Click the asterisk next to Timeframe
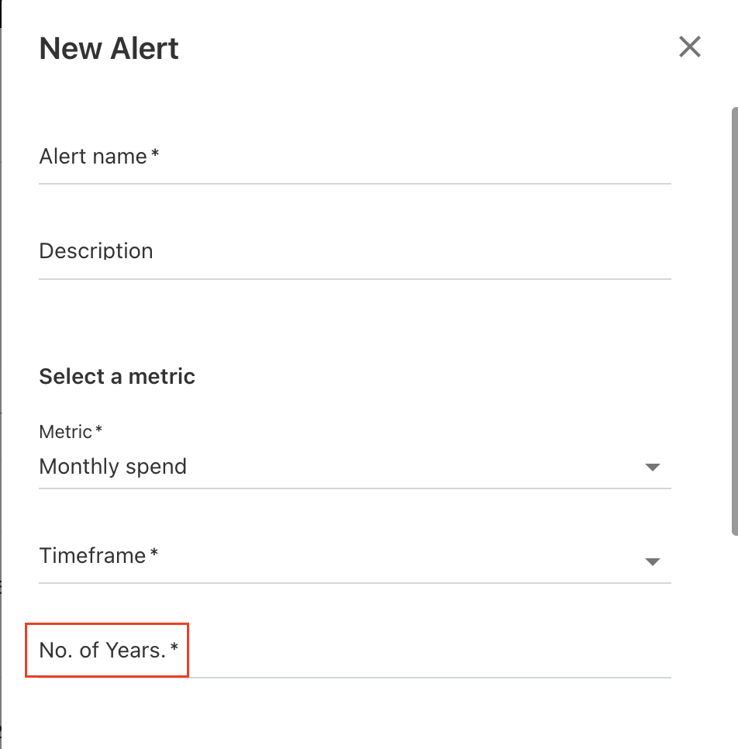Image resolution: width=738 pixels, height=749 pixels. click(x=154, y=554)
